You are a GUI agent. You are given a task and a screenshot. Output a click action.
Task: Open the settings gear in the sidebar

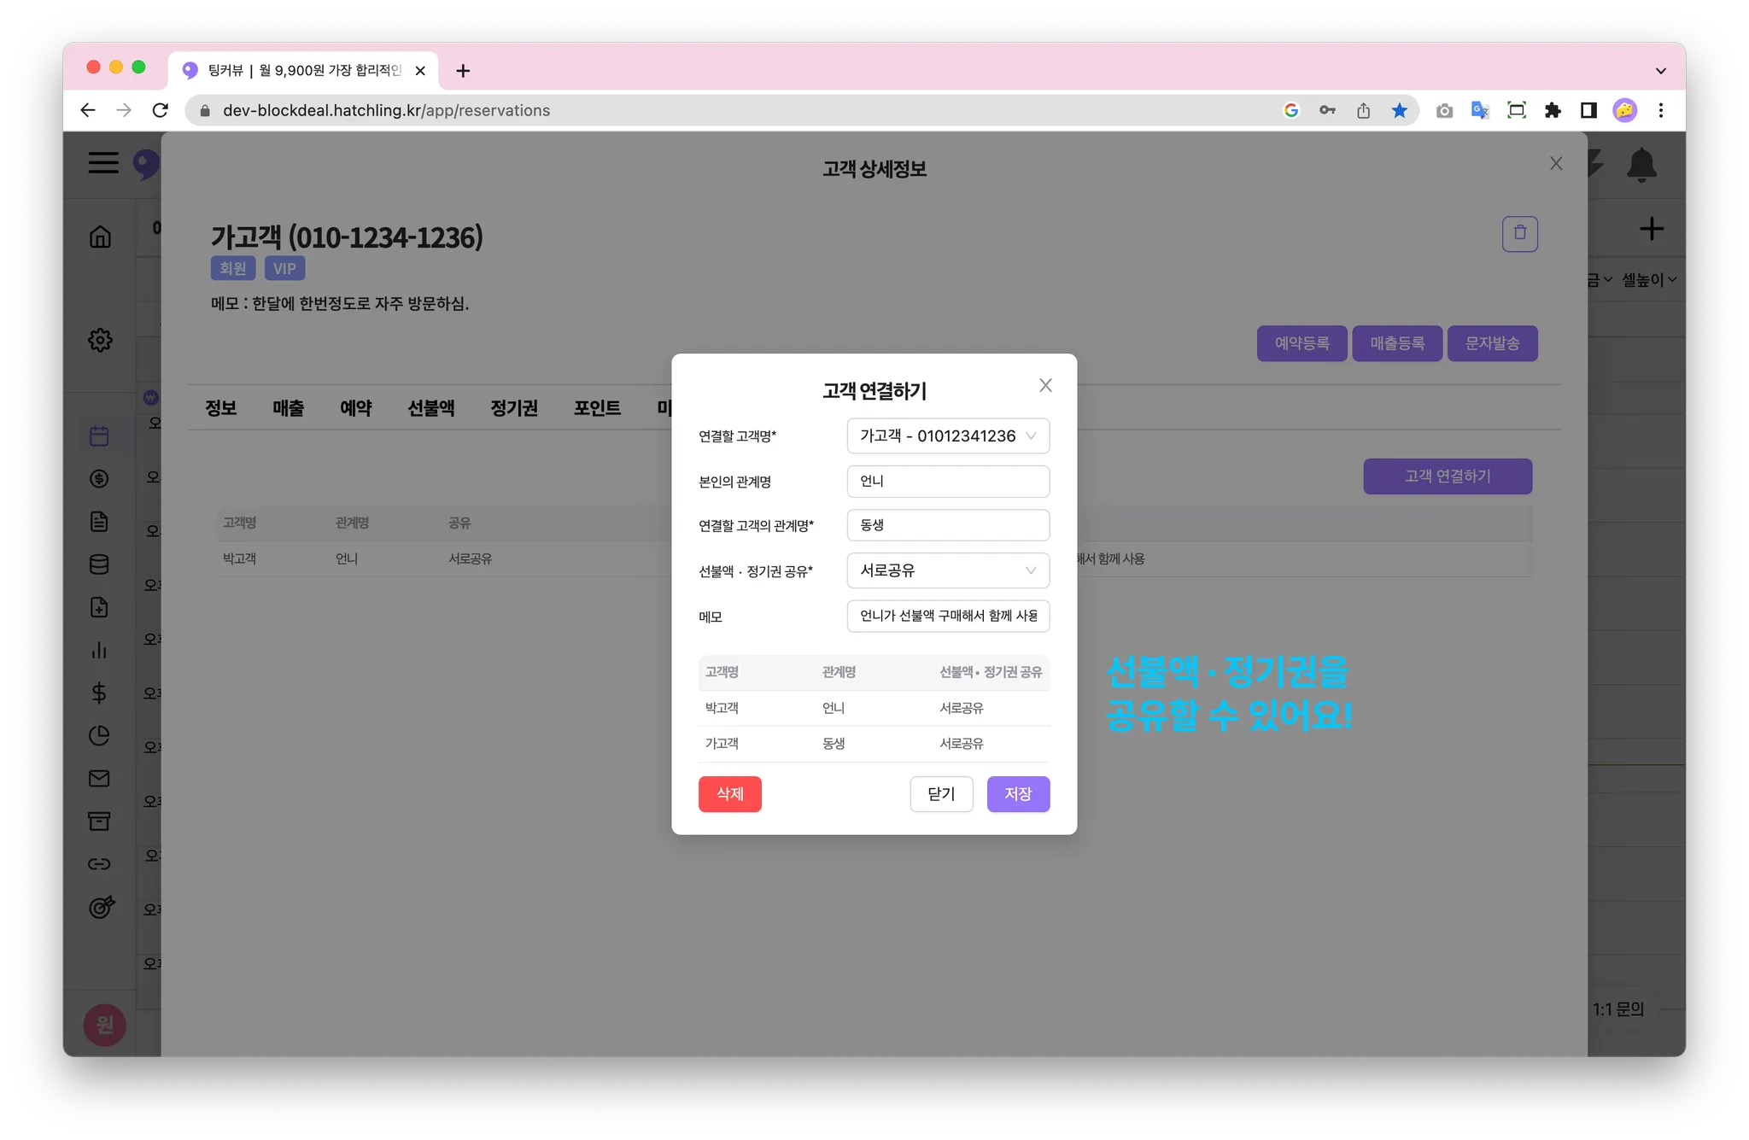point(100,340)
